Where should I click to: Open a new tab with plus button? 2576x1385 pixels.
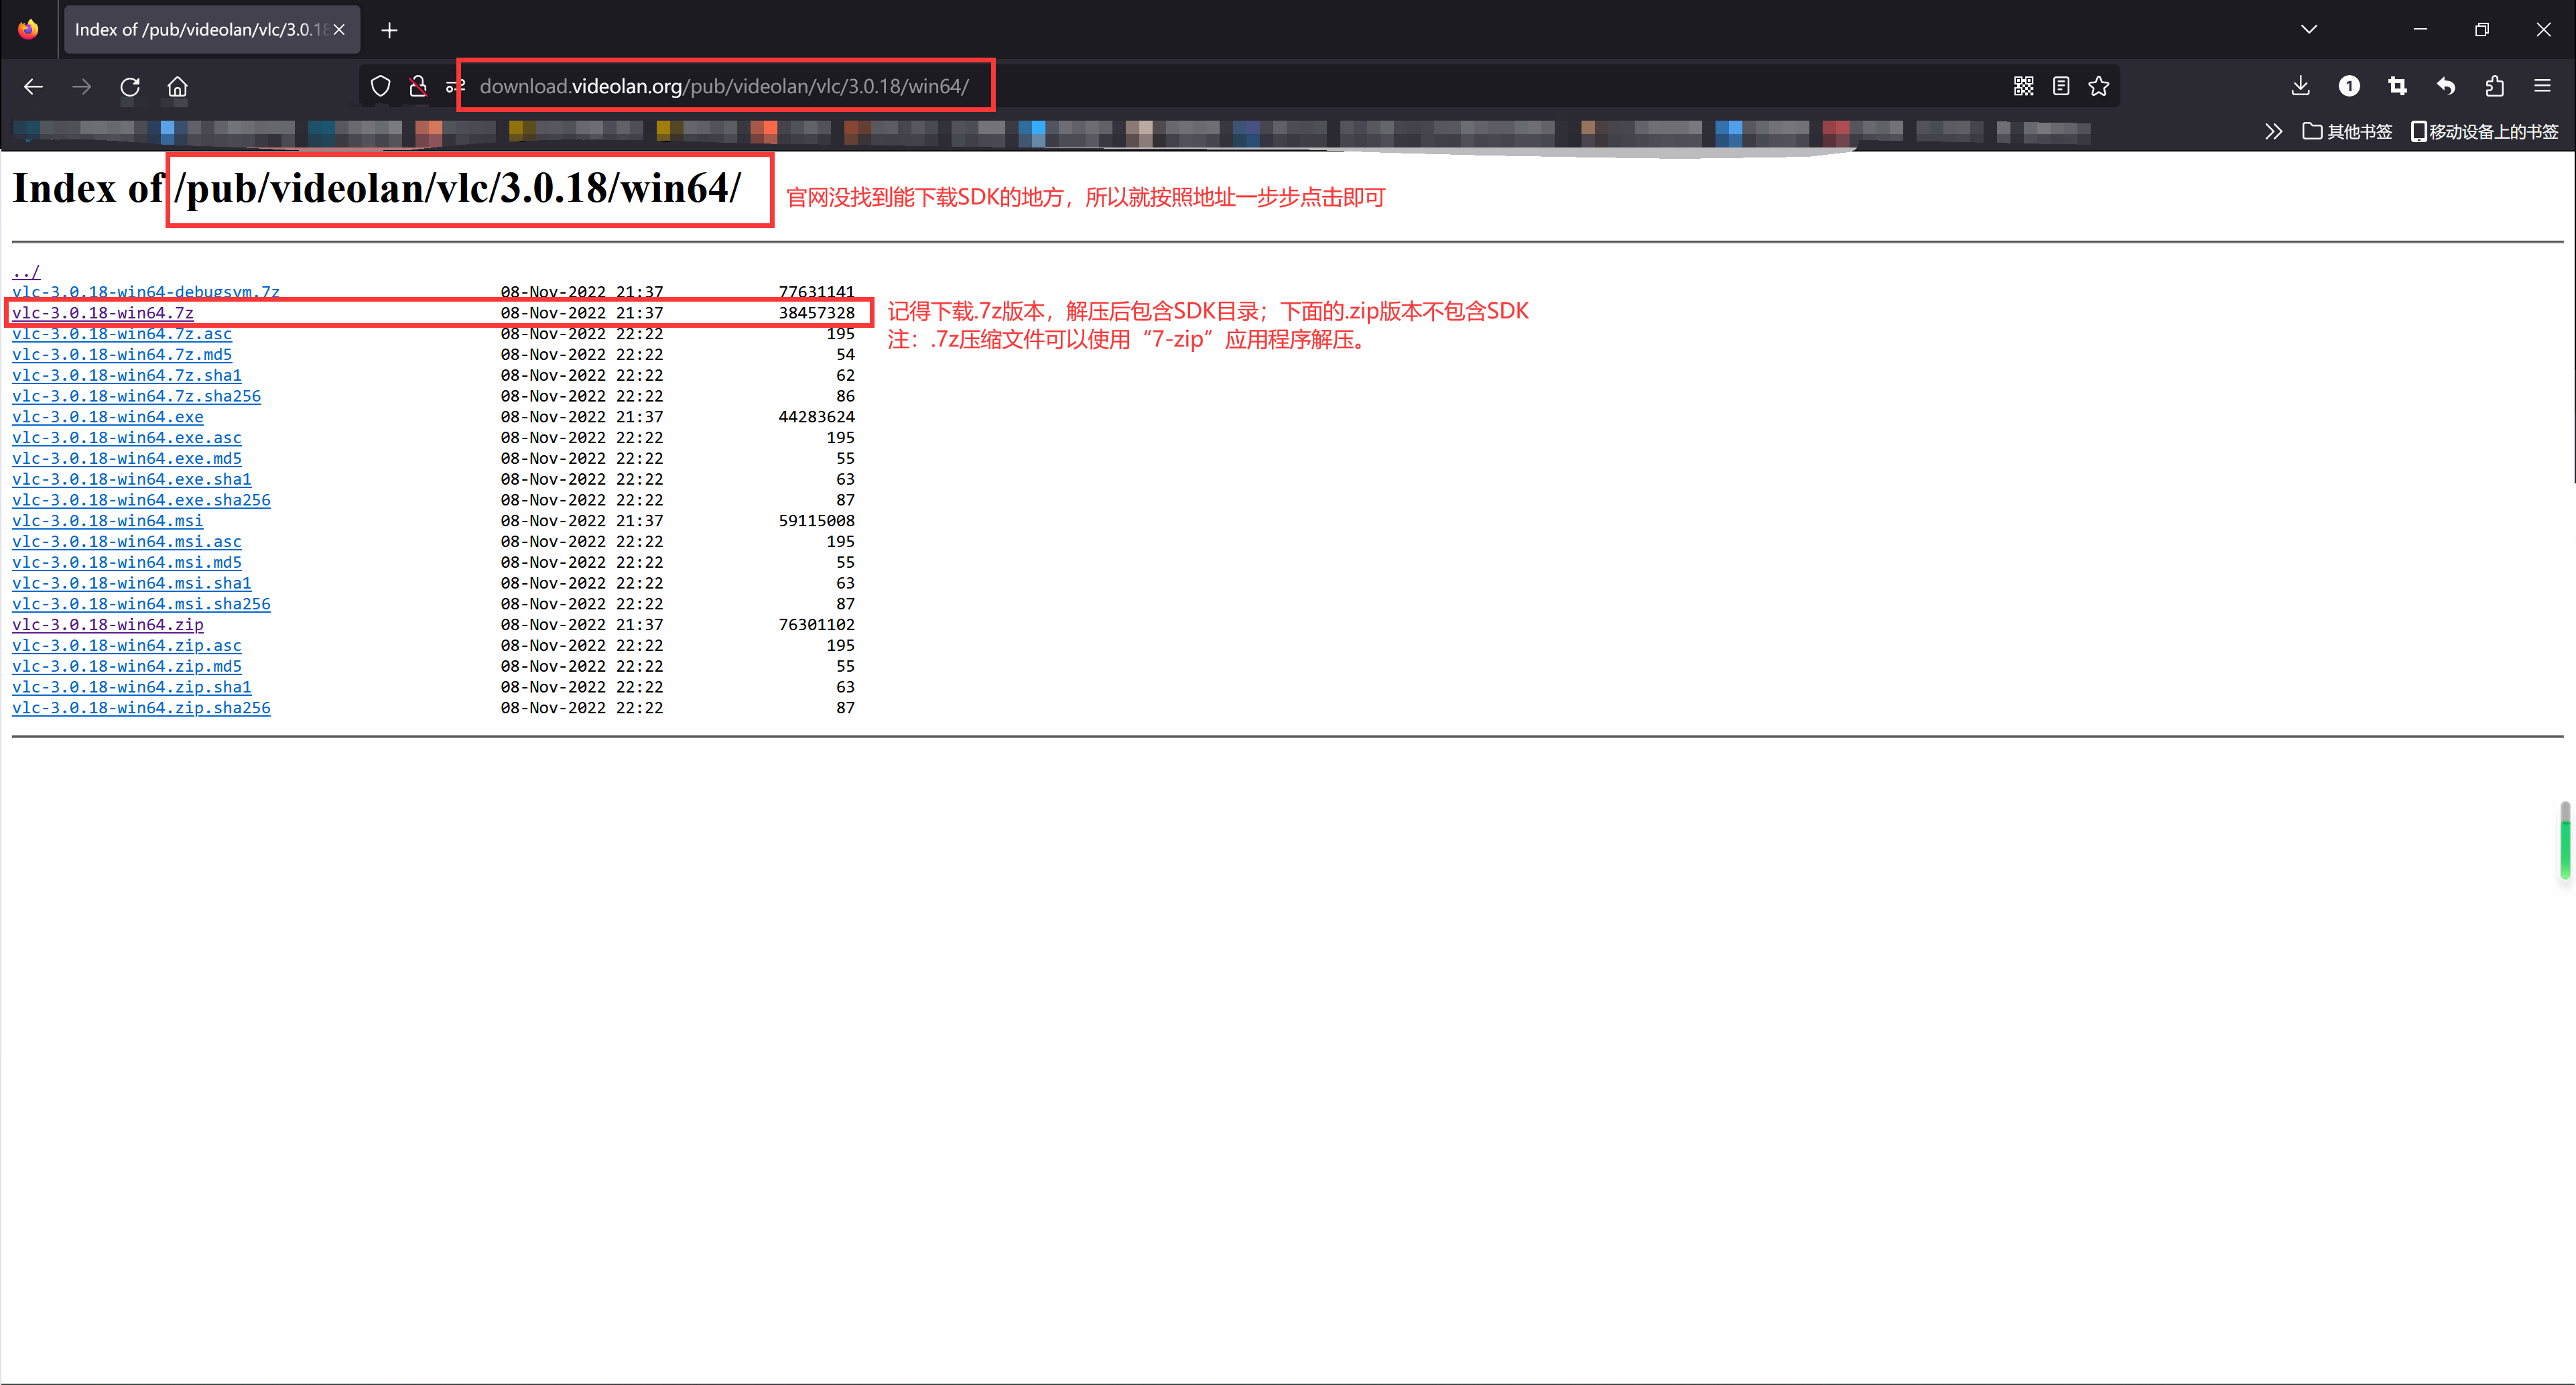point(389,30)
